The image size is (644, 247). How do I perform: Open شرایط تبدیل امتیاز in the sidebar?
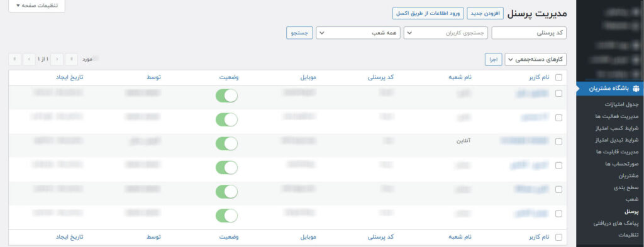point(616,140)
